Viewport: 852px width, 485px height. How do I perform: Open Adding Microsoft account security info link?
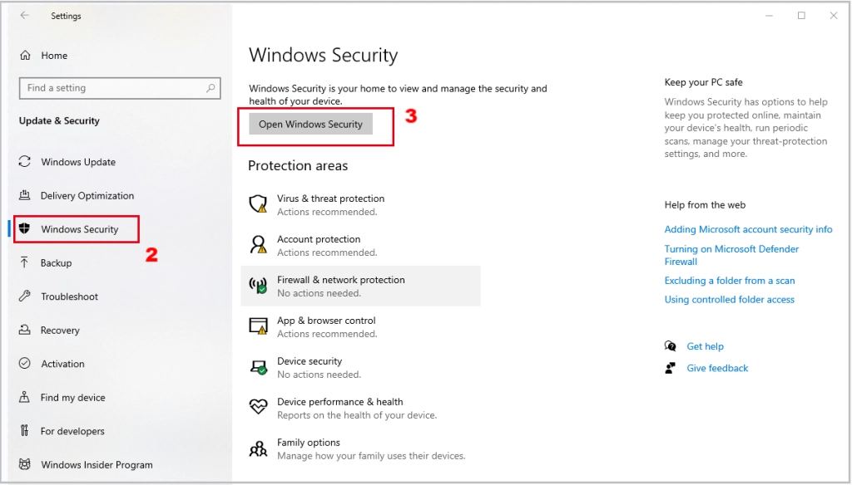pos(748,229)
